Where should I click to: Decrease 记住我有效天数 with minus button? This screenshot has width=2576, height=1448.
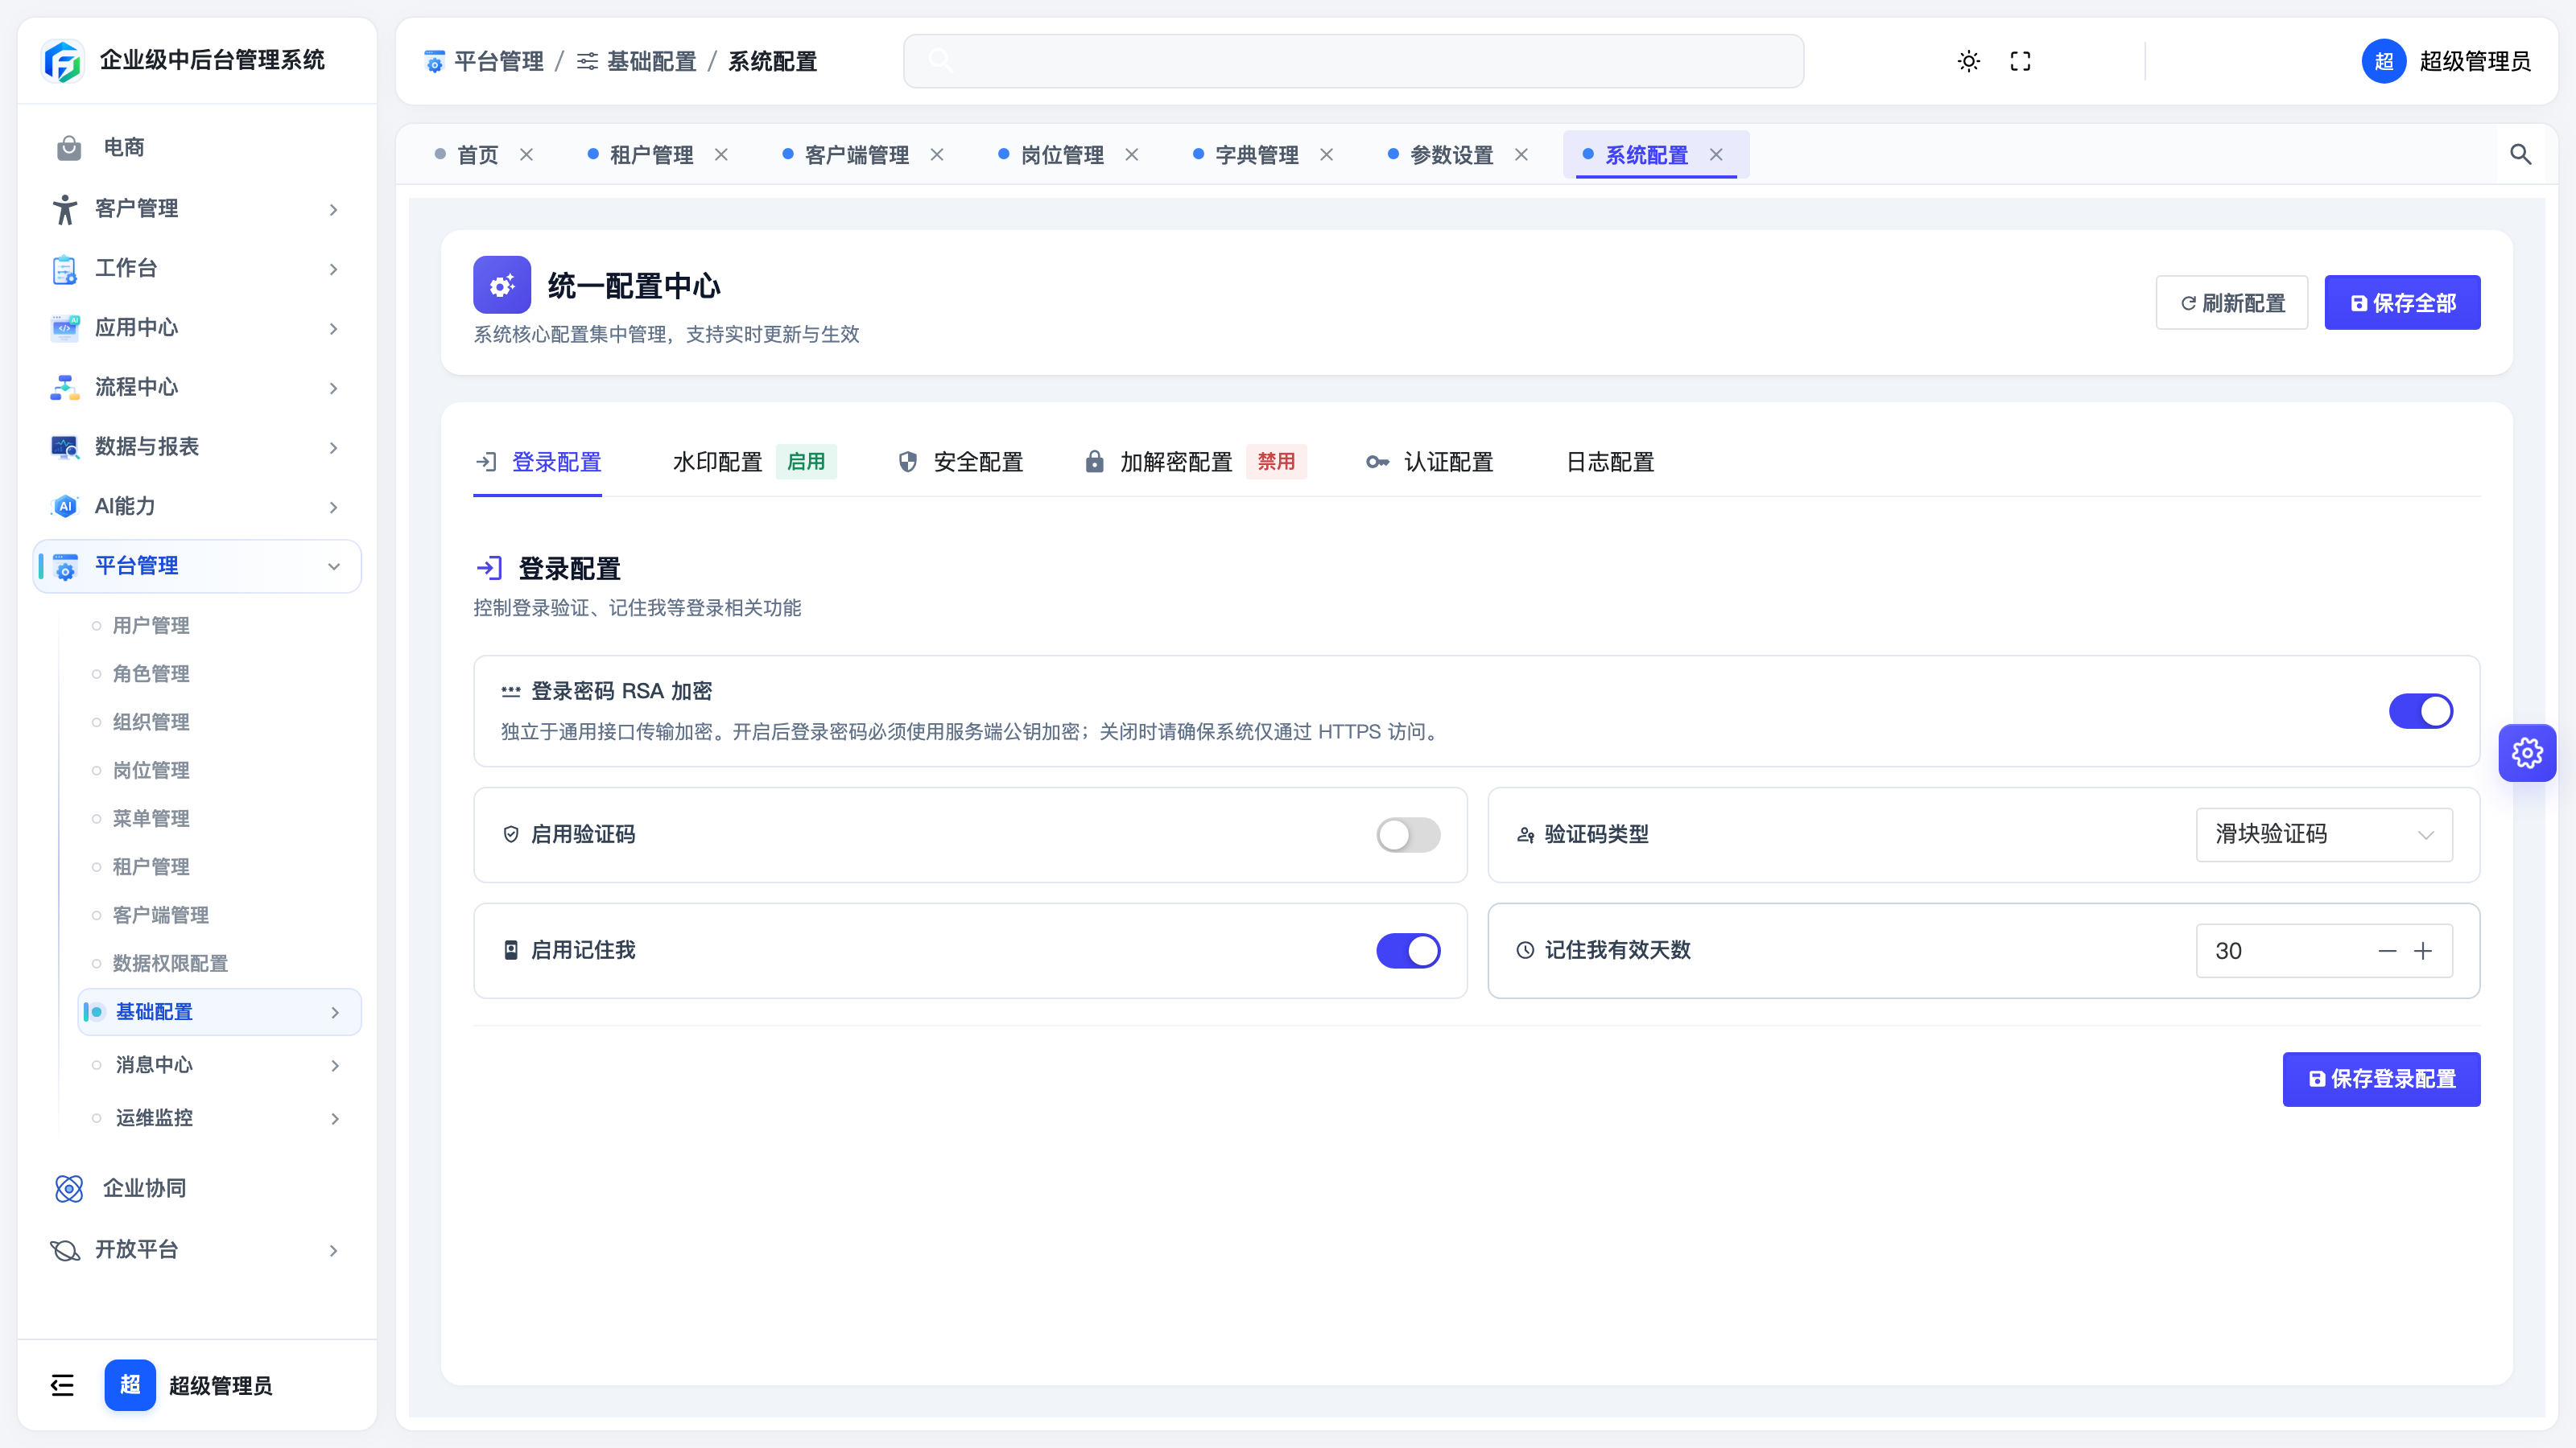(x=2387, y=950)
